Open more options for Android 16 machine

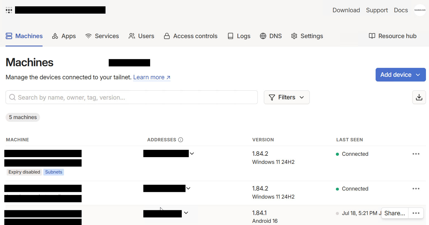pyautogui.click(x=416, y=213)
